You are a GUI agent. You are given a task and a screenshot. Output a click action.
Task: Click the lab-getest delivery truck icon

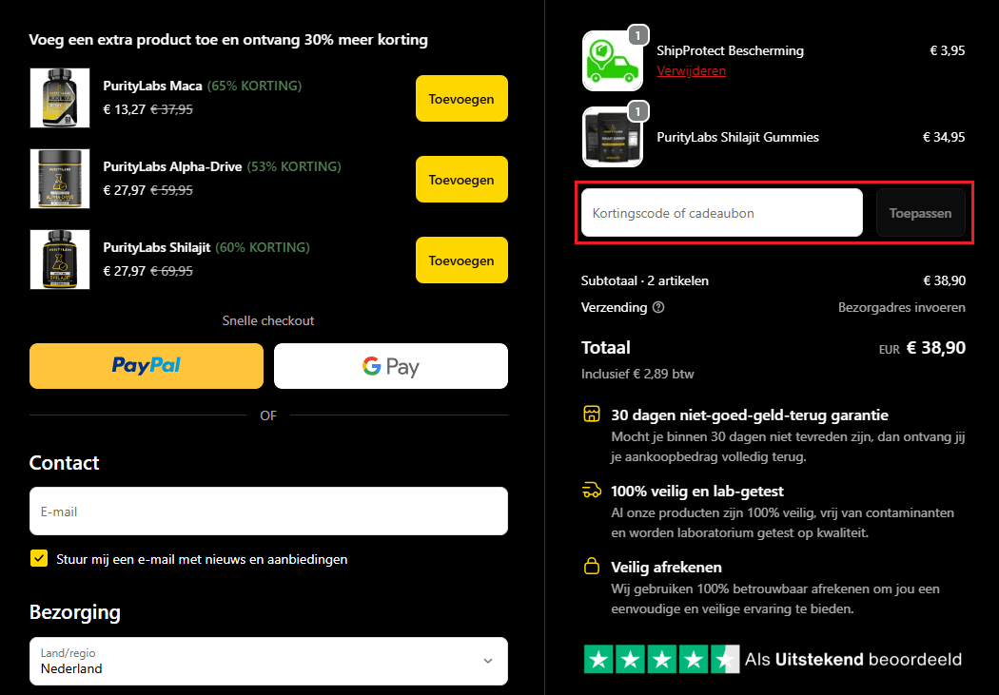[591, 491]
